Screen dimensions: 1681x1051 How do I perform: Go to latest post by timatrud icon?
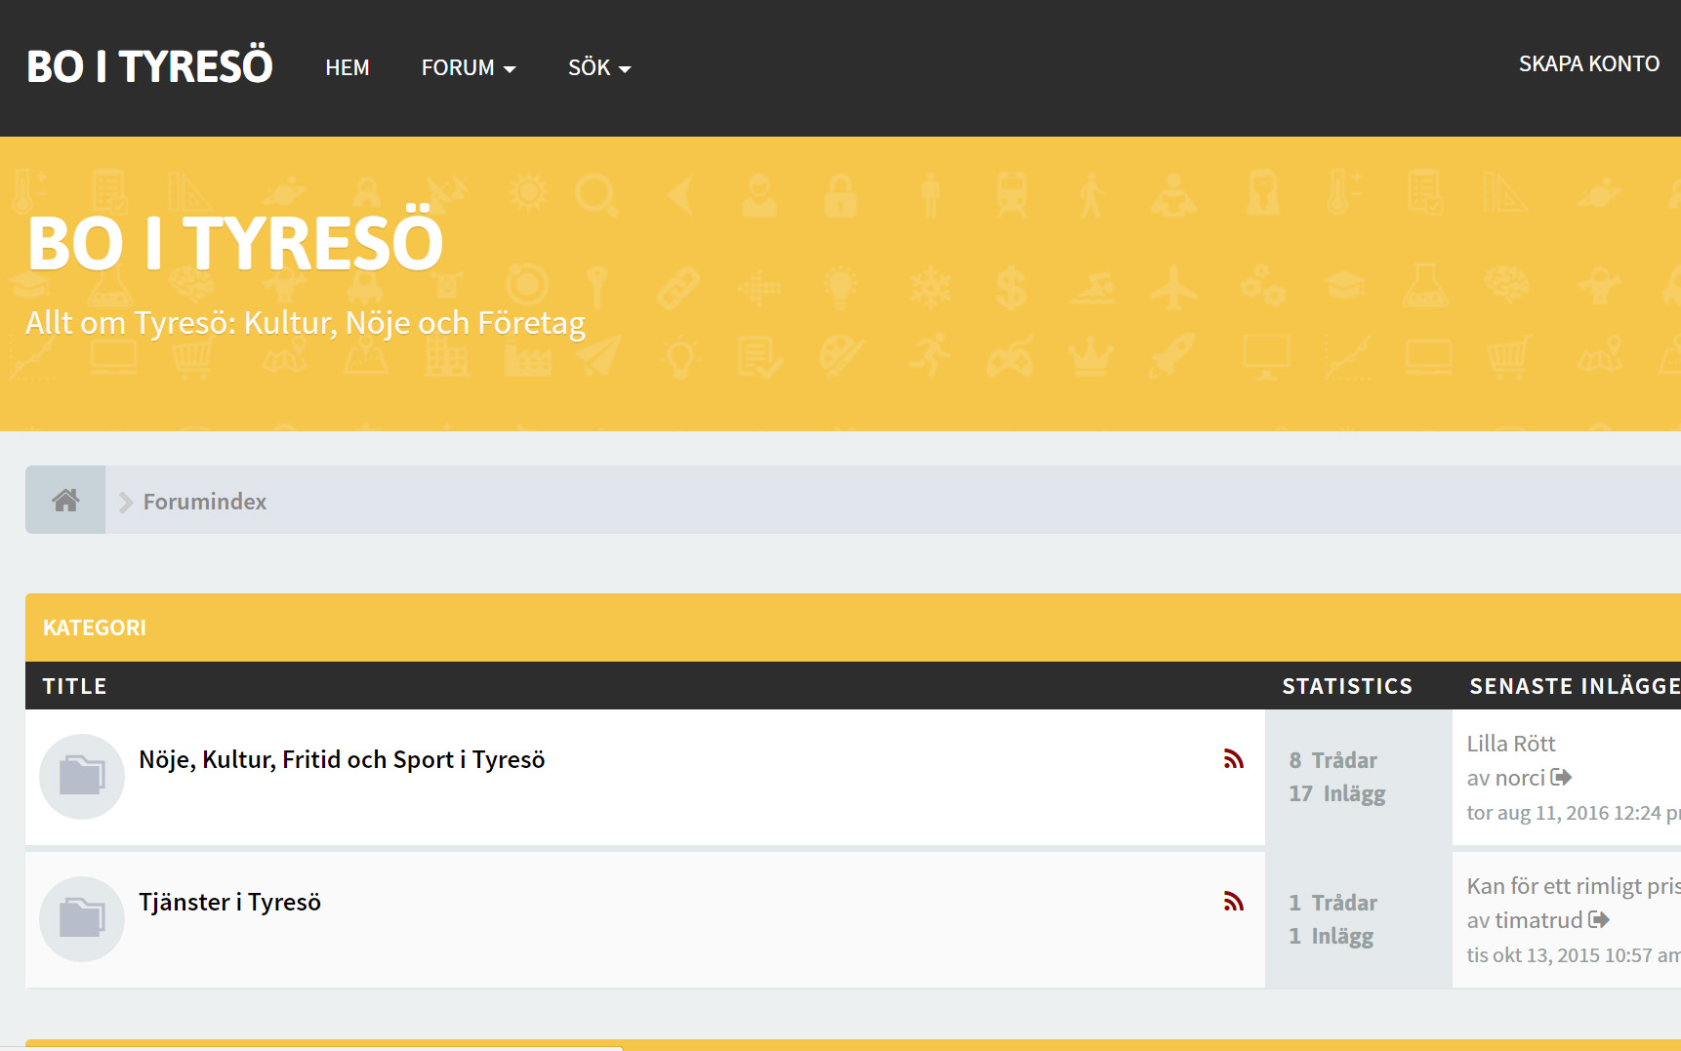[x=1598, y=920]
